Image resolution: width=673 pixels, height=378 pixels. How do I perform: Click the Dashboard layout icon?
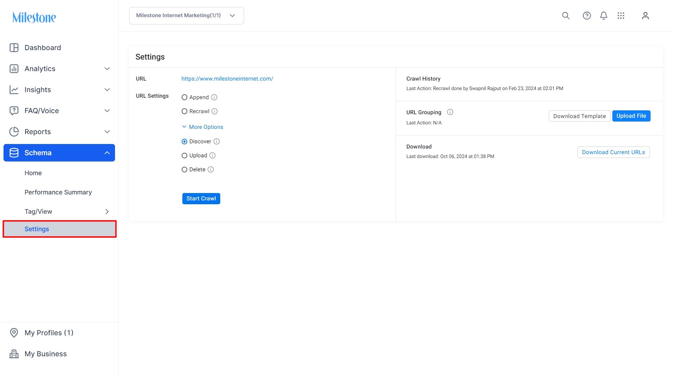[x=14, y=48]
